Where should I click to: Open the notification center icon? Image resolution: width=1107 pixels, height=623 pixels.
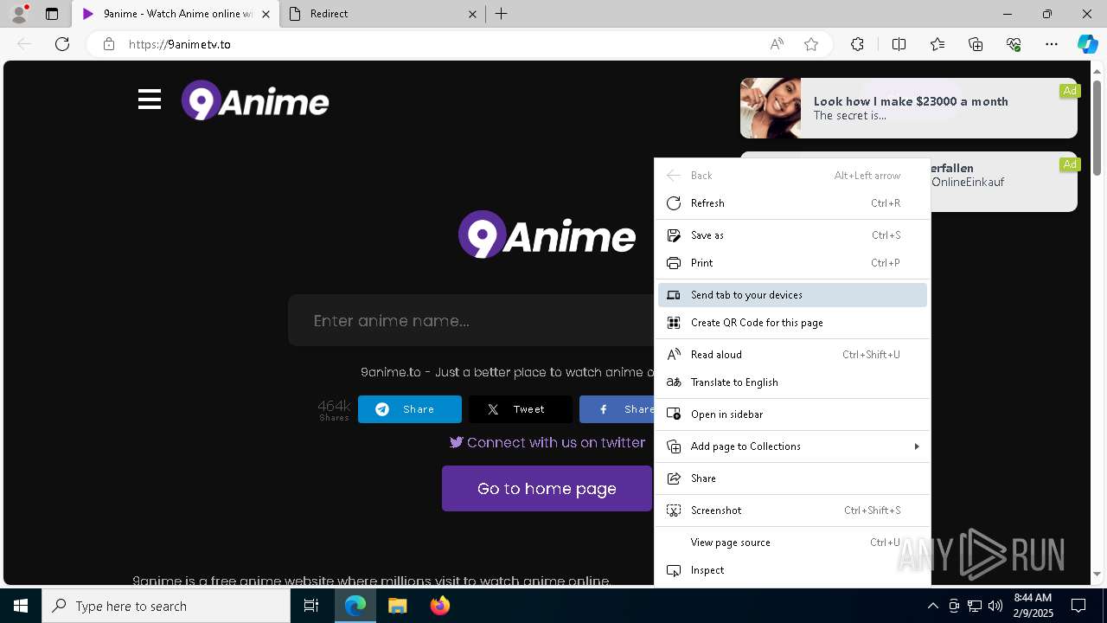pos(1078,606)
